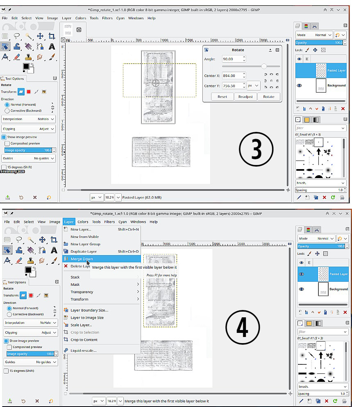
Task: Click the Readjust button in Rotate dialog
Action: [245, 97]
